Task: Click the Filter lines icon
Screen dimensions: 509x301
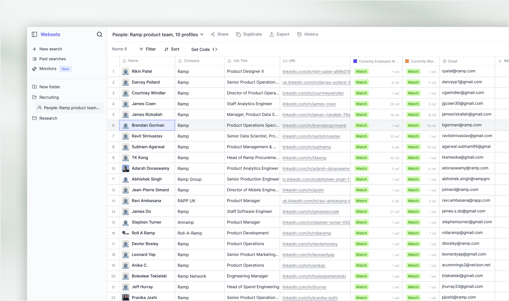Action: (141, 49)
